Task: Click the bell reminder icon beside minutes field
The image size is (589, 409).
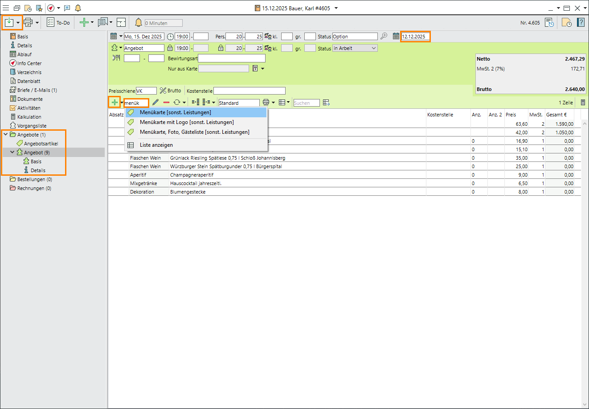Action: pos(139,22)
